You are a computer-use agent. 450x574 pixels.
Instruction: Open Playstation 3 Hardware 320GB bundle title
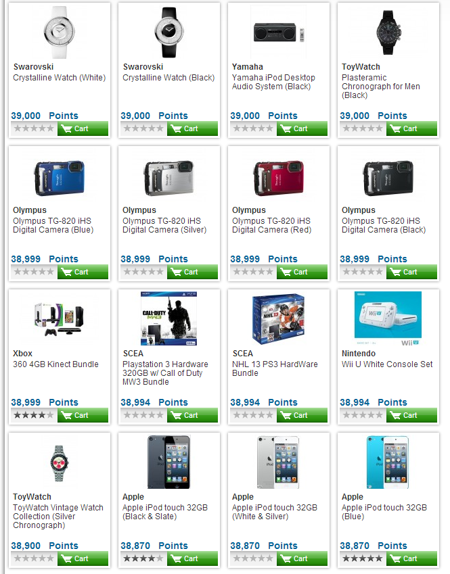pyautogui.click(x=165, y=373)
